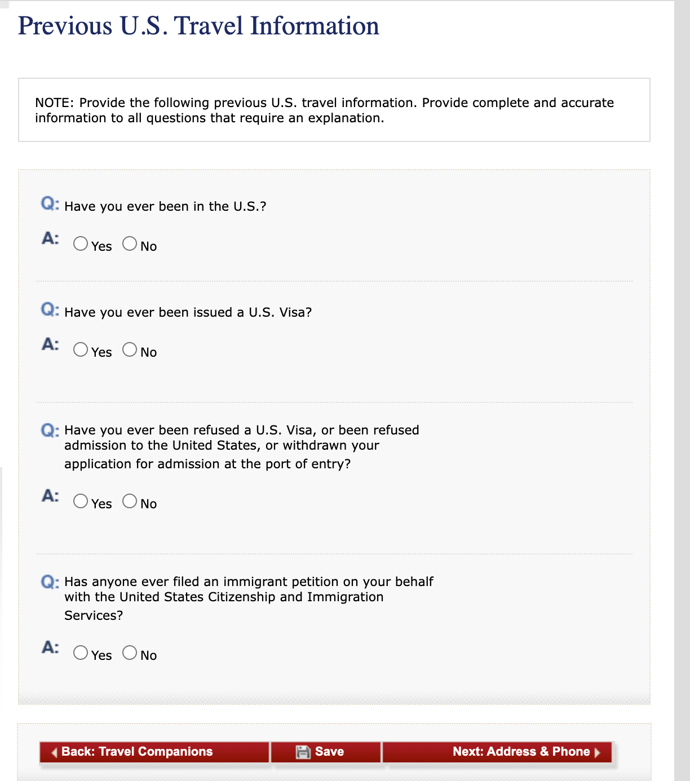Click the right arrow icon on Next button

coord(598,752)
